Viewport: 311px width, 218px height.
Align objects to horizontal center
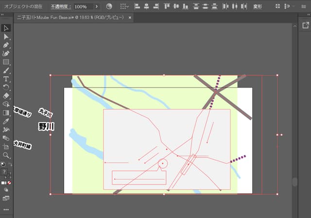click(x=146, y=6)
